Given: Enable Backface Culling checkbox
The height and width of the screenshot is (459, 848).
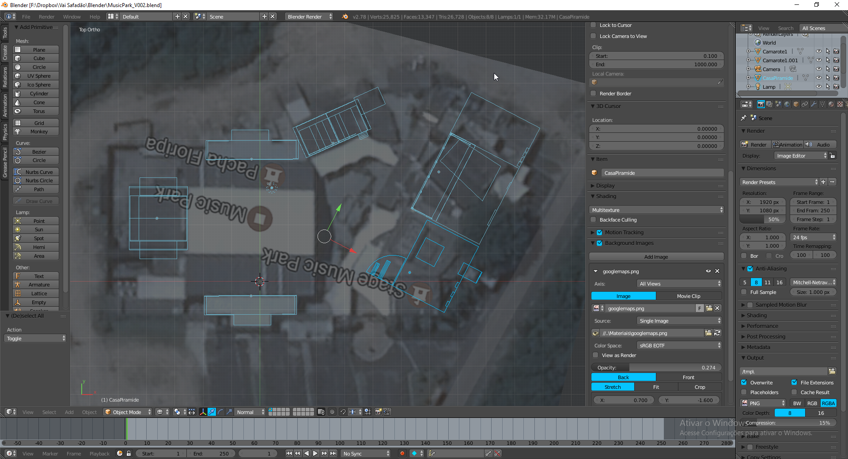Looking at the screenshot, I should click(x=594, y=220).
